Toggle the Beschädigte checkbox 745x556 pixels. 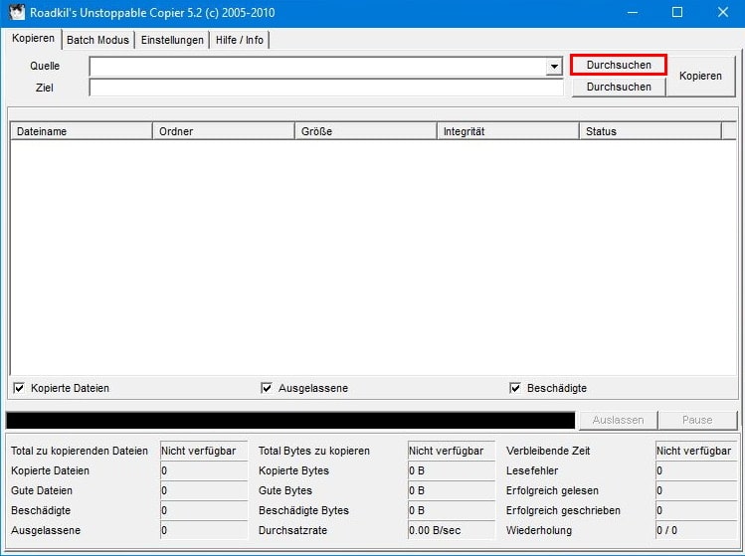(515, 388)
